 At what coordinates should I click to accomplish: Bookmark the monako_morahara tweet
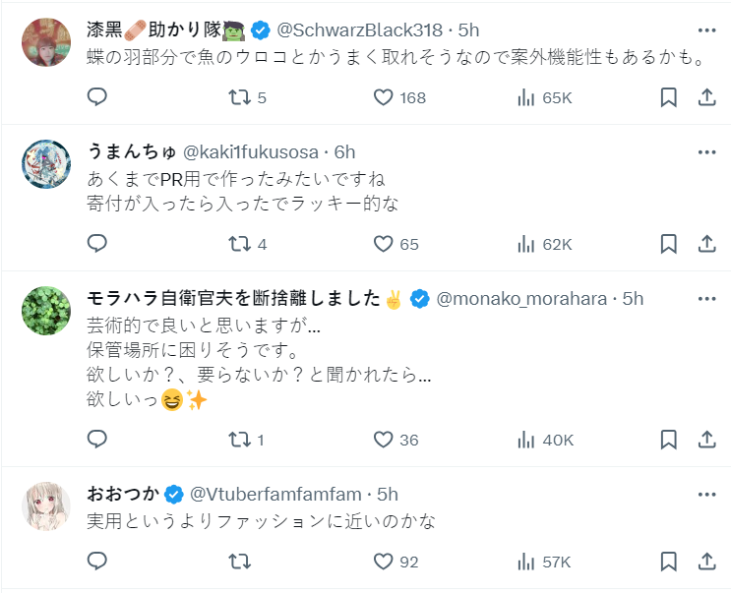[668, 440]
